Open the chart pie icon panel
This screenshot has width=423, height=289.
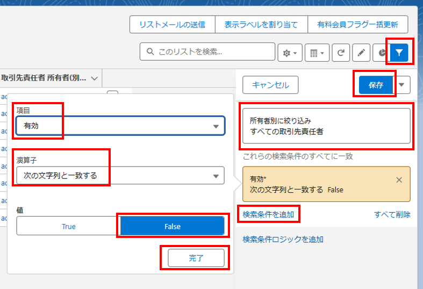click(381, 53)
